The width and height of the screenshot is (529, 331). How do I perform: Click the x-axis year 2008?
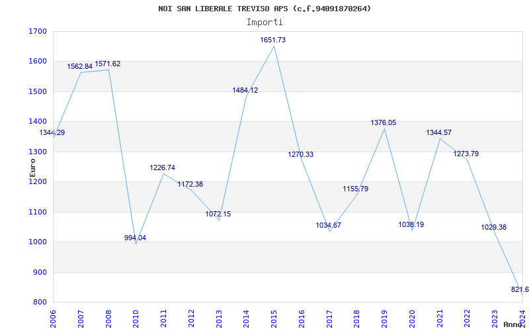coord(108,319)
